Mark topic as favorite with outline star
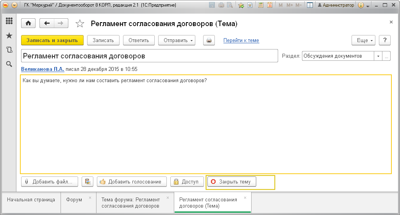Viewport: 400px width, 215px height. tap(80, 24)
